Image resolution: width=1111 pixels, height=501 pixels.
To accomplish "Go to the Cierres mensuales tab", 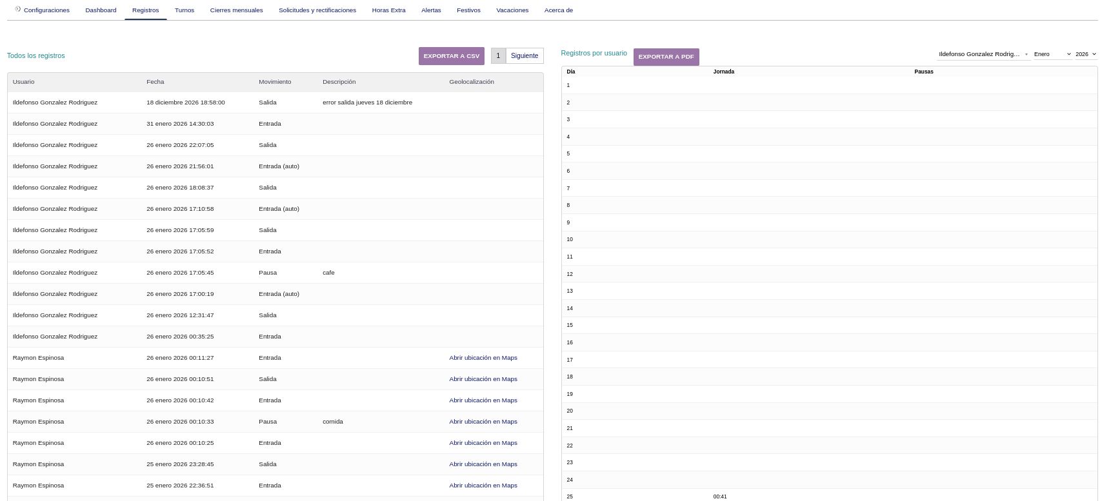I will tap(236, 10).
